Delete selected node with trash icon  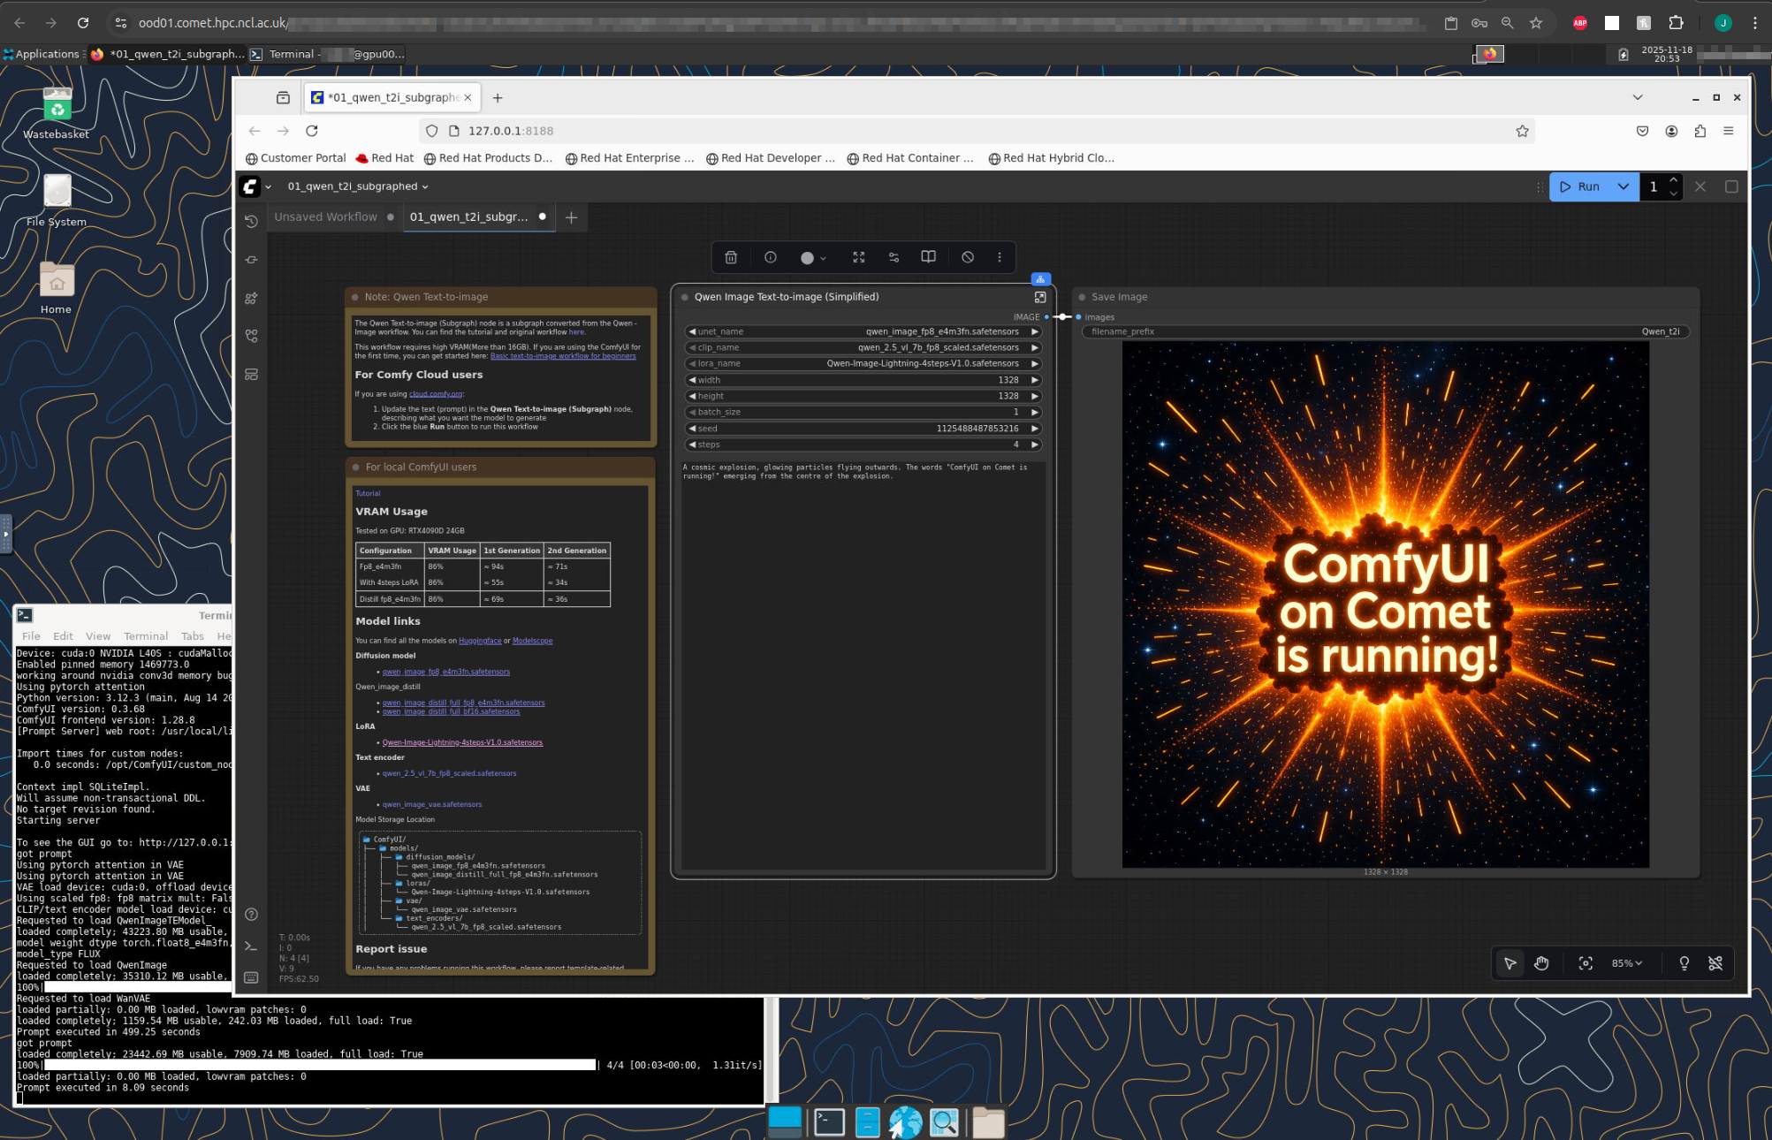tap(731, 257)
